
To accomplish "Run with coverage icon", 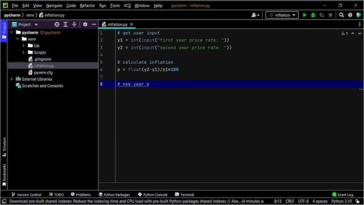I will [x=322, y=15].
